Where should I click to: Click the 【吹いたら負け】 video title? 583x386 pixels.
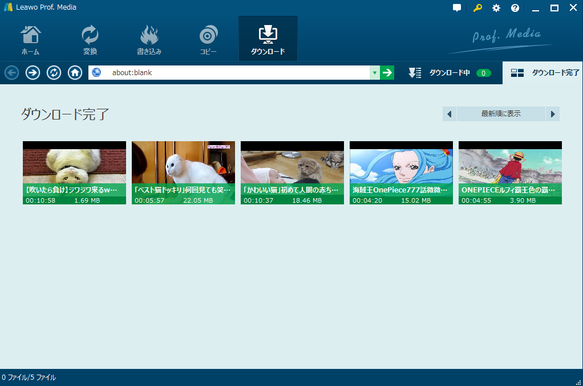pyautogui.click(x=71, y=190)
